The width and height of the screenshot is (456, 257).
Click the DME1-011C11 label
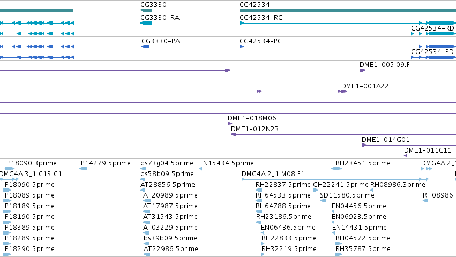(428, 150)
